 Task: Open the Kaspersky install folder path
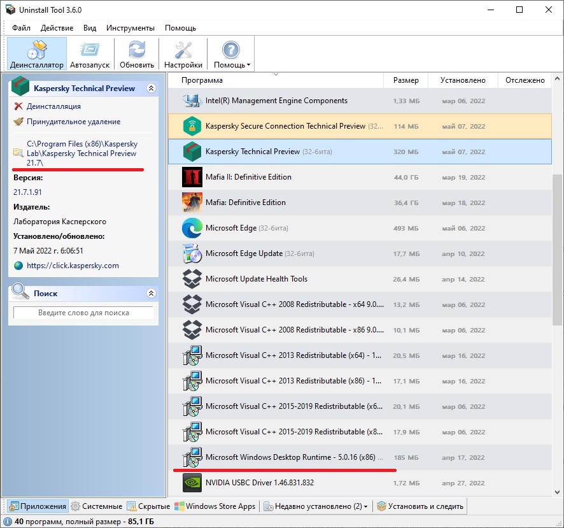[82, 153]
